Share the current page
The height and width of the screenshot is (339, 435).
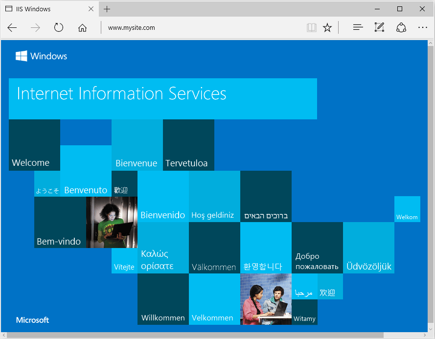tap(401, 27)
